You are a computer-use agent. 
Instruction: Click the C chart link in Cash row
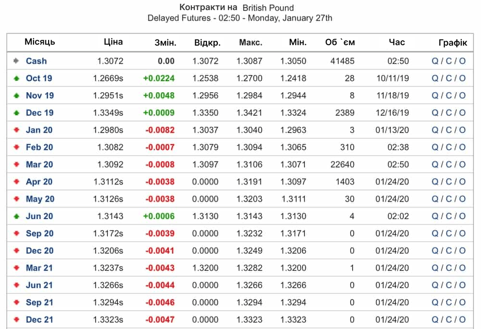coord(448,61)
